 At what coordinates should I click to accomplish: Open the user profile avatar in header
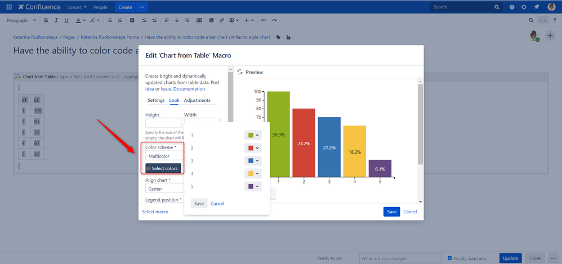(551, 7)
